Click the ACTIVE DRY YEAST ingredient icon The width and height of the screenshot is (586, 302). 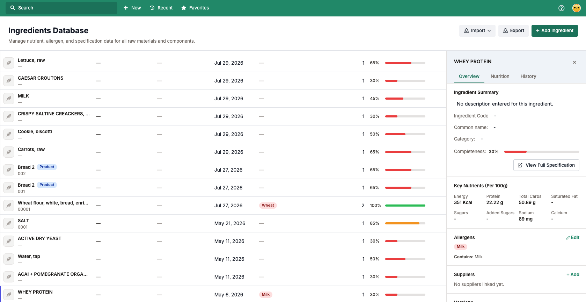[x=9, y=241]
